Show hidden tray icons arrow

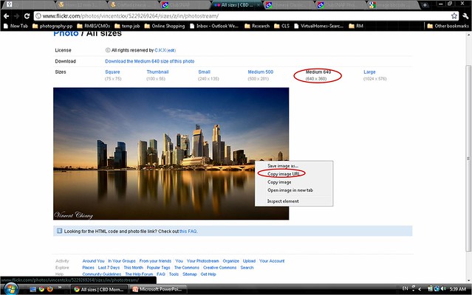[x=420, y=289]
